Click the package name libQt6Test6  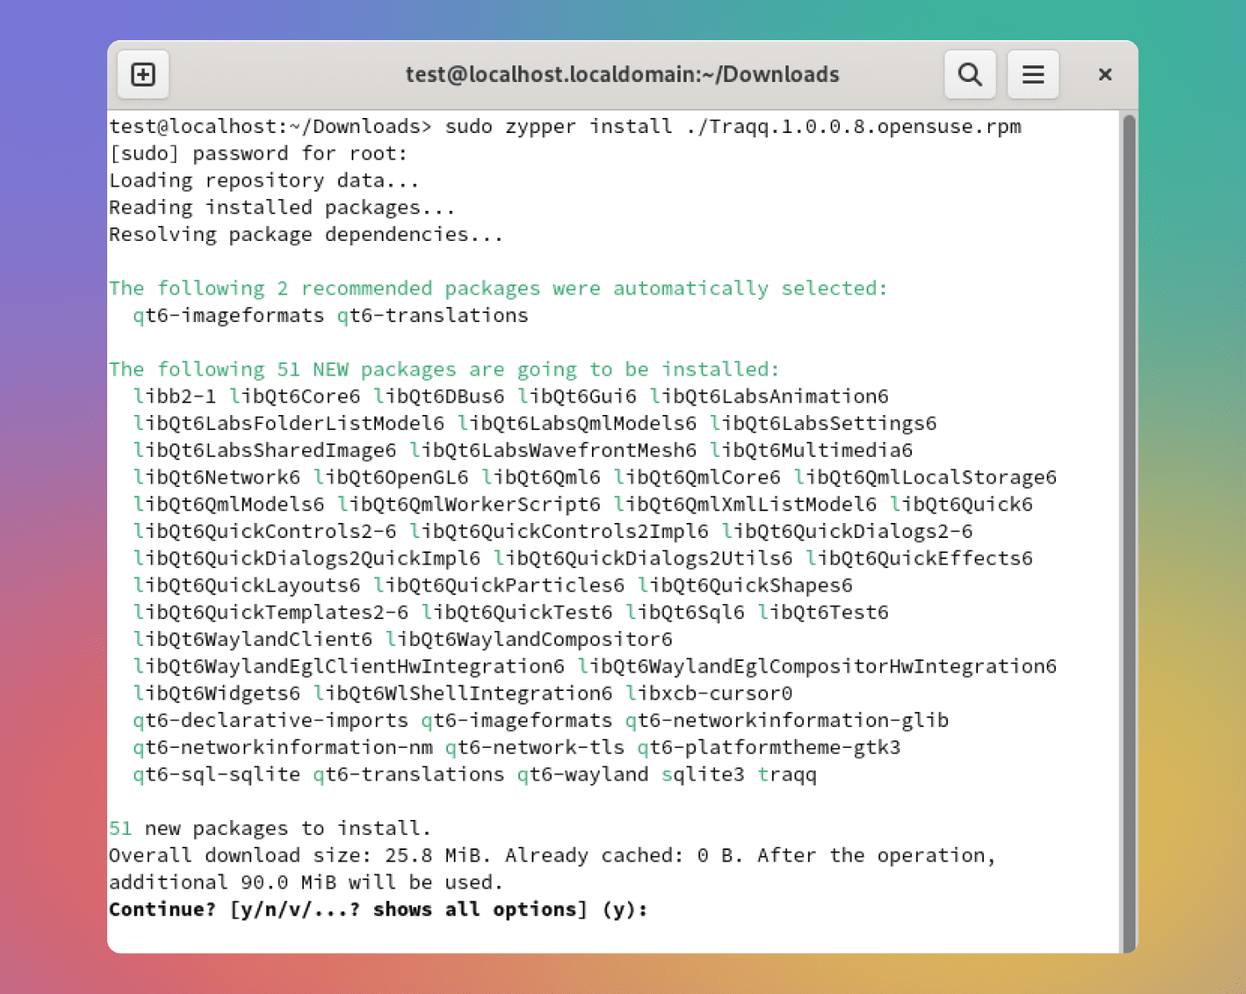coord(823,612)
